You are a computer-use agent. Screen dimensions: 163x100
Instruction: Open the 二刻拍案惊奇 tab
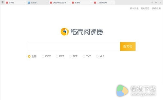click(x=104, y=3)
